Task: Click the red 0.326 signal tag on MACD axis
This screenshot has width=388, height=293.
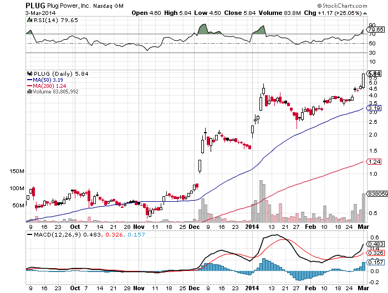Action: [x=375, y=253]
